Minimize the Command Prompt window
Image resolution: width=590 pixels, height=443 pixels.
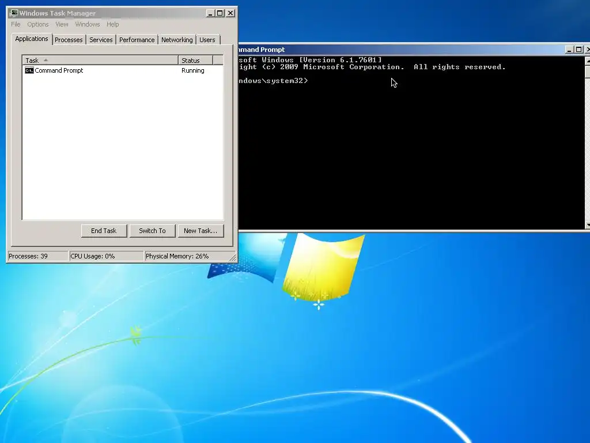[x=569, y=50]
